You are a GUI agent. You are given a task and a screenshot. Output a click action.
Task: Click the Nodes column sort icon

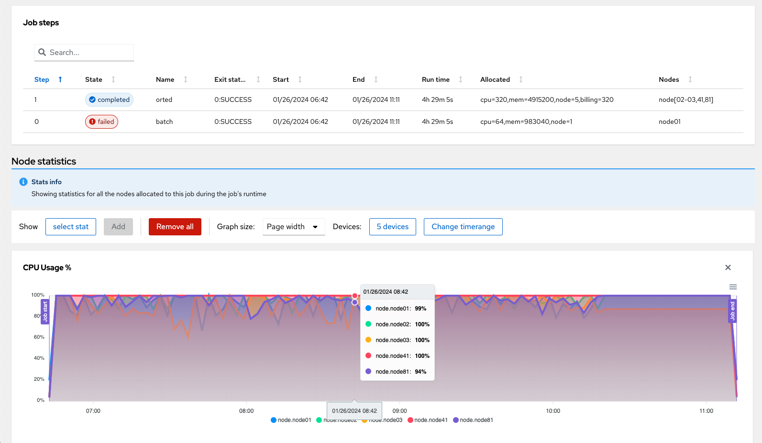[x=690, y=79]
